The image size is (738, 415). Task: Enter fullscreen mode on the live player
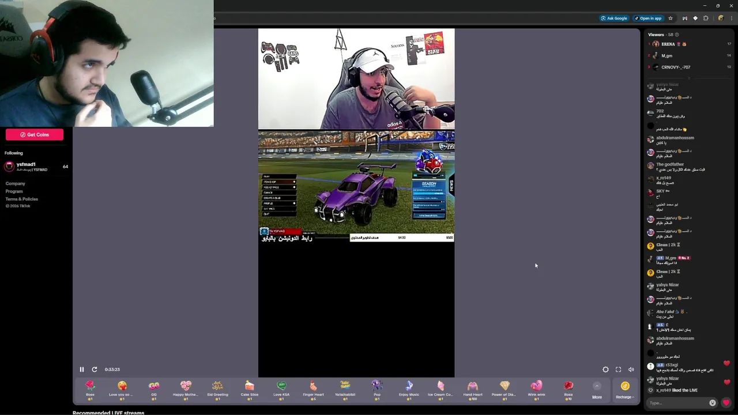[618, 369]
